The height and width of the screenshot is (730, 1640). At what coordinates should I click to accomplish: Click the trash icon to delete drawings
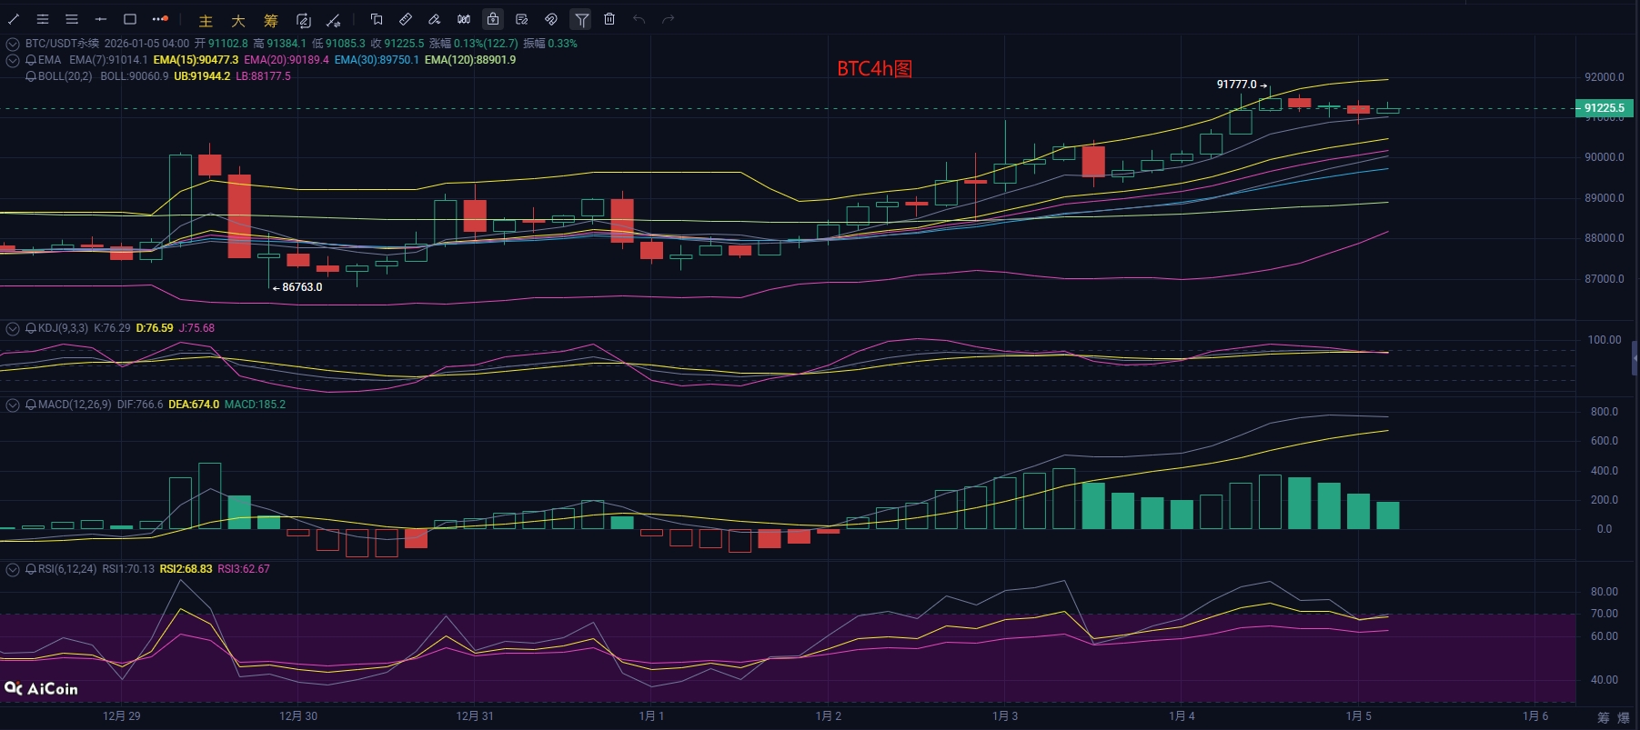pos(609,19)
